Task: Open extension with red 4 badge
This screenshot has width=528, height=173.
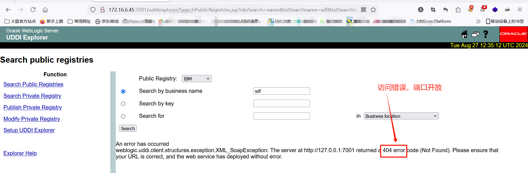Action: pyautogui.click(x=483, y=9)
